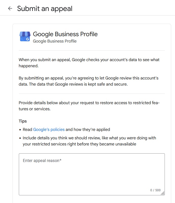The image size is (175, 203).
Task: Click the Submit an appeal page heading
Action: tap(45, 9)
